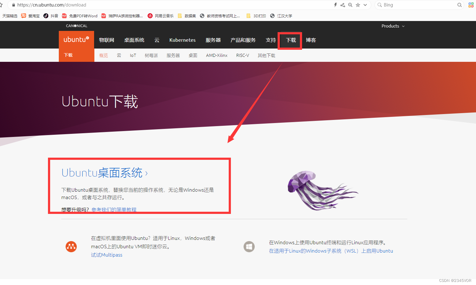The height and width of the screenshot is (285, 476).
Task: Open the 参考我们的简单教程 link
Action: [x=114, y=210]
